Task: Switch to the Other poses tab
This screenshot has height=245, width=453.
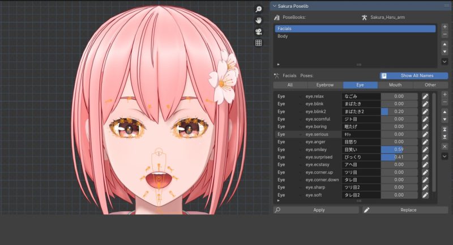Action: click(x=430, y=85)
